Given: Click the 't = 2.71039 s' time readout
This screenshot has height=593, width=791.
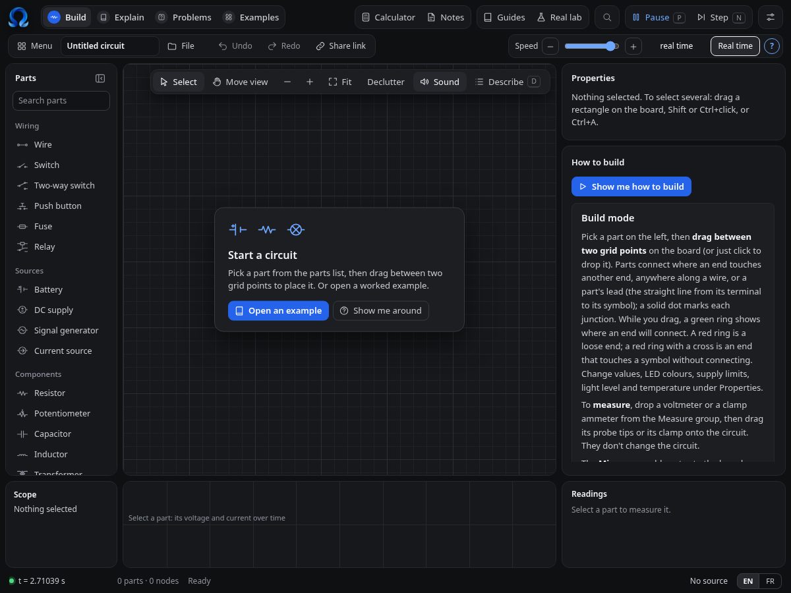Looking at the screenshot, I should click(42, 580).
